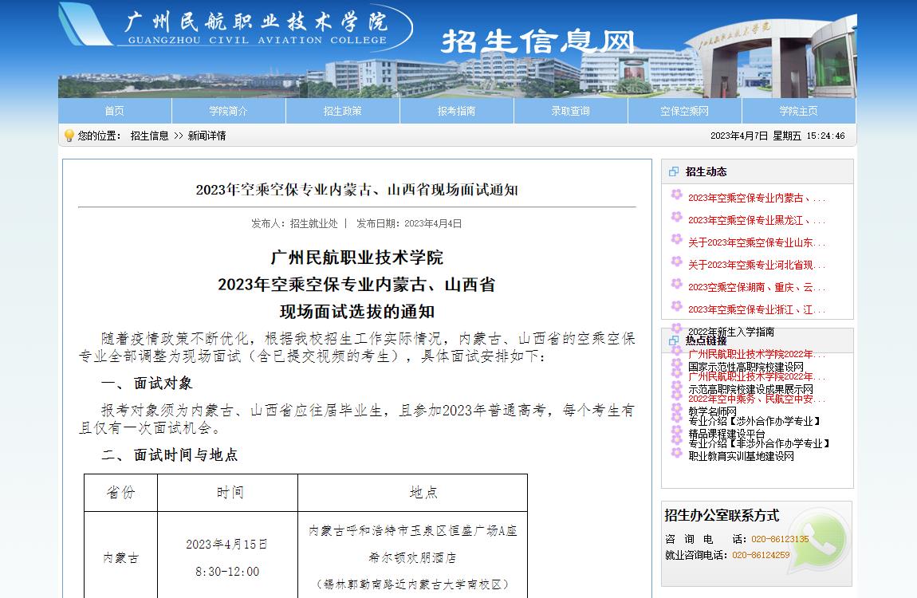Click the 新闻详情 breadcrumb text
917x598 pixels.
[x=207, y=136]
